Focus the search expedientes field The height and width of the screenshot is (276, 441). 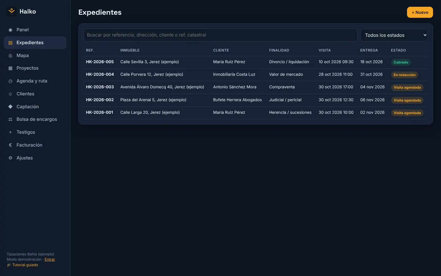coord(220,35)
